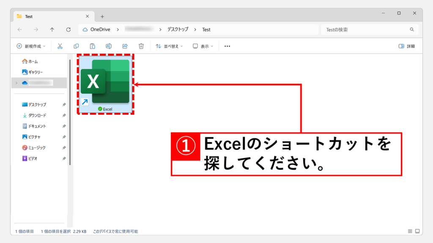Open ホーム in the sidebar

pyautogui.click(x=30, y=62)
